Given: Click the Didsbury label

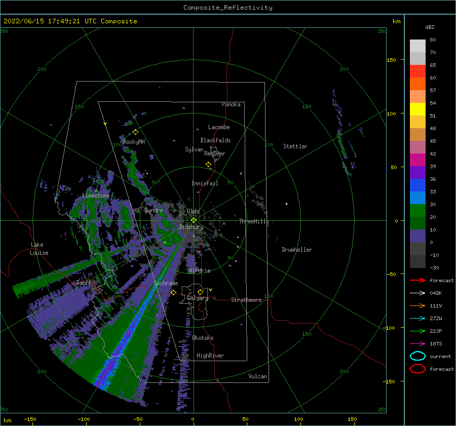Looking at the screenshot, I should (191, 227).
